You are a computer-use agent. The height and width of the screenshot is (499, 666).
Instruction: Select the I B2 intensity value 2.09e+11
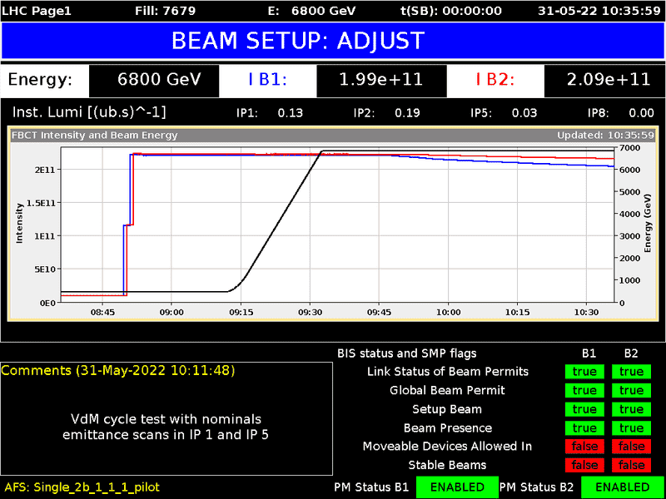coord(608,80)
